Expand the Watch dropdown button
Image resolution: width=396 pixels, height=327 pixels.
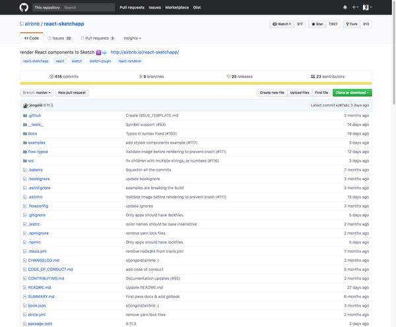pyautogui.click(x=282, y=24)
